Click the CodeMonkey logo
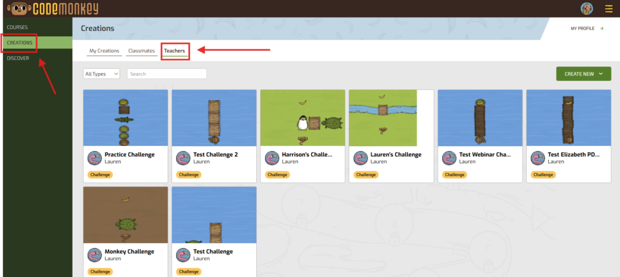This screenshot has width=620, height=277. pyautogui.click(x=52, y=8)
